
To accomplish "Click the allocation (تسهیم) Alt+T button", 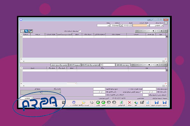I will coord(74,65).
